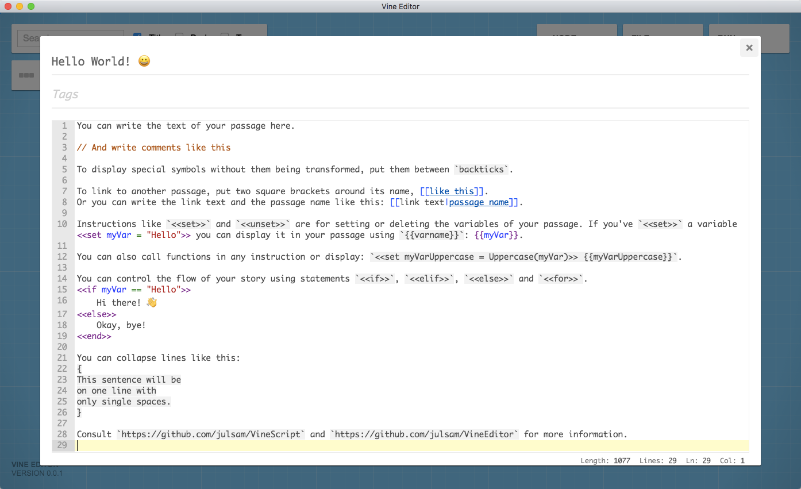Click the "Ln: 29" status entry
801x489 pixels.
(x=698, y=461)
